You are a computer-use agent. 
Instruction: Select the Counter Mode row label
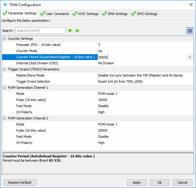(27, 51)
